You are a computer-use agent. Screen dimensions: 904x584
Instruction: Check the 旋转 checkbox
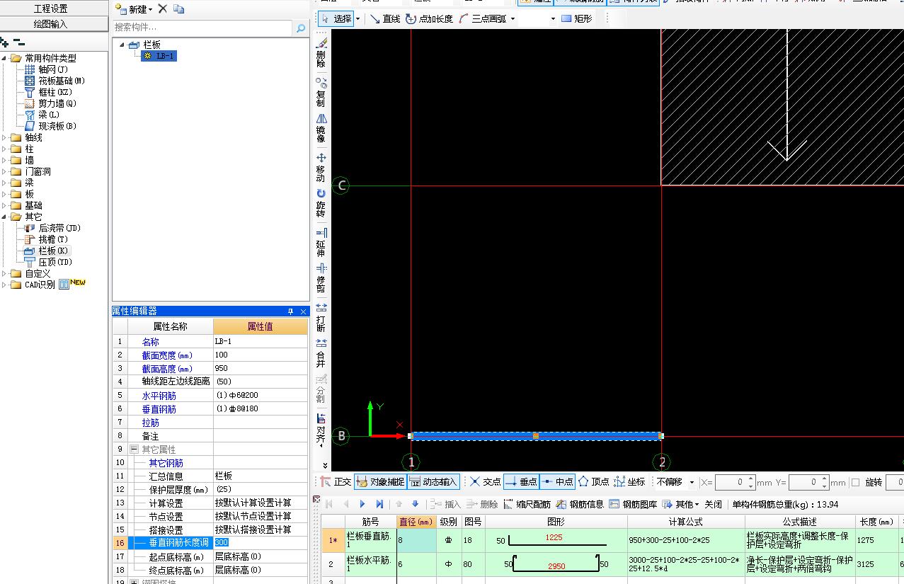pyautogui.click(x=855, y=482)
